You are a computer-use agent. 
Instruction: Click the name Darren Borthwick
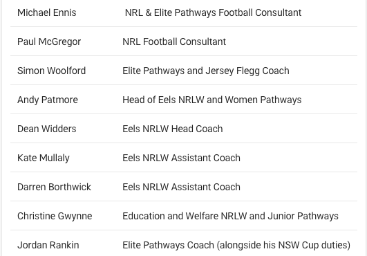(54, 187)
